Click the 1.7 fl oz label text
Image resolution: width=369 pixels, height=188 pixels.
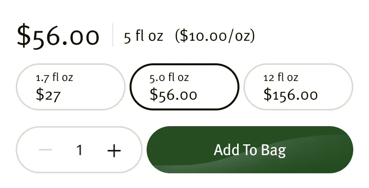pos(54,77)
